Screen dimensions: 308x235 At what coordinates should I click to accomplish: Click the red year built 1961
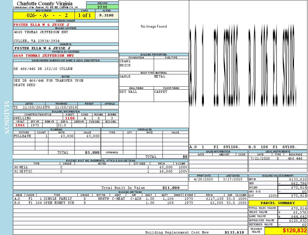pos(20,125)
